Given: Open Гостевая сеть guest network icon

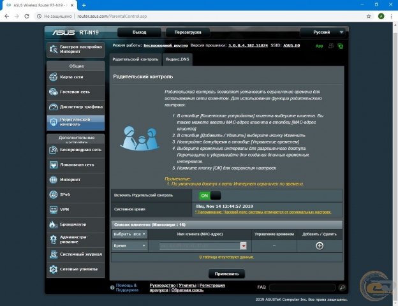Looking at the screenshot, I should click(x=54, y=92).
